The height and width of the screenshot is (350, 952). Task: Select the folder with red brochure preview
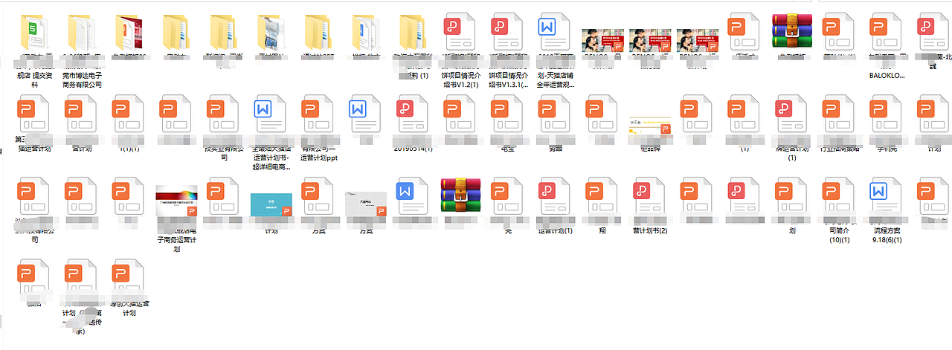point(129,33)
